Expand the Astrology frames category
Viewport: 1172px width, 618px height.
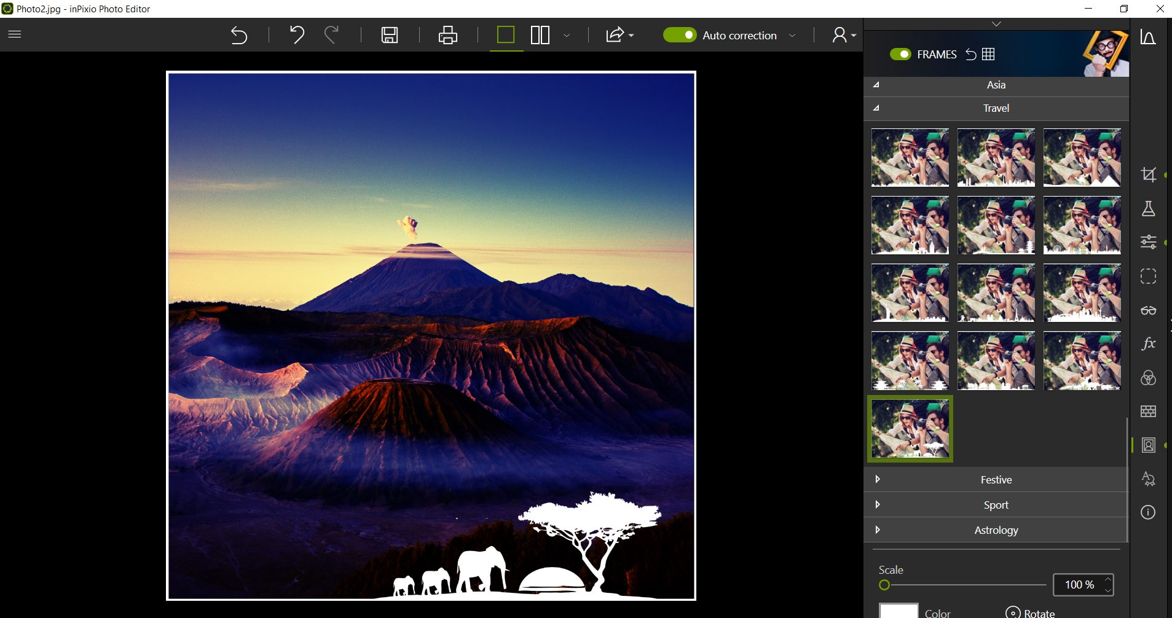click(996, 530)
